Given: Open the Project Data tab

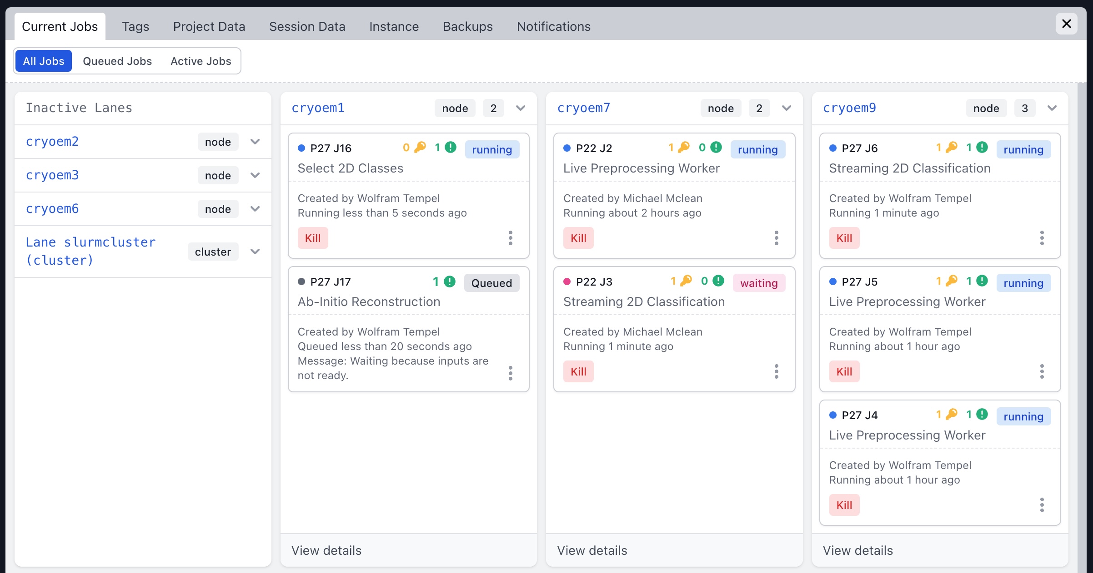Looking at the screenshot, I should point(209,26).
